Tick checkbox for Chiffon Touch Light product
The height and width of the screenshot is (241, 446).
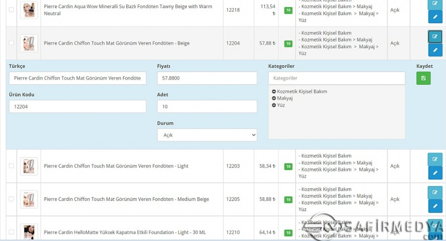point(12,166)
